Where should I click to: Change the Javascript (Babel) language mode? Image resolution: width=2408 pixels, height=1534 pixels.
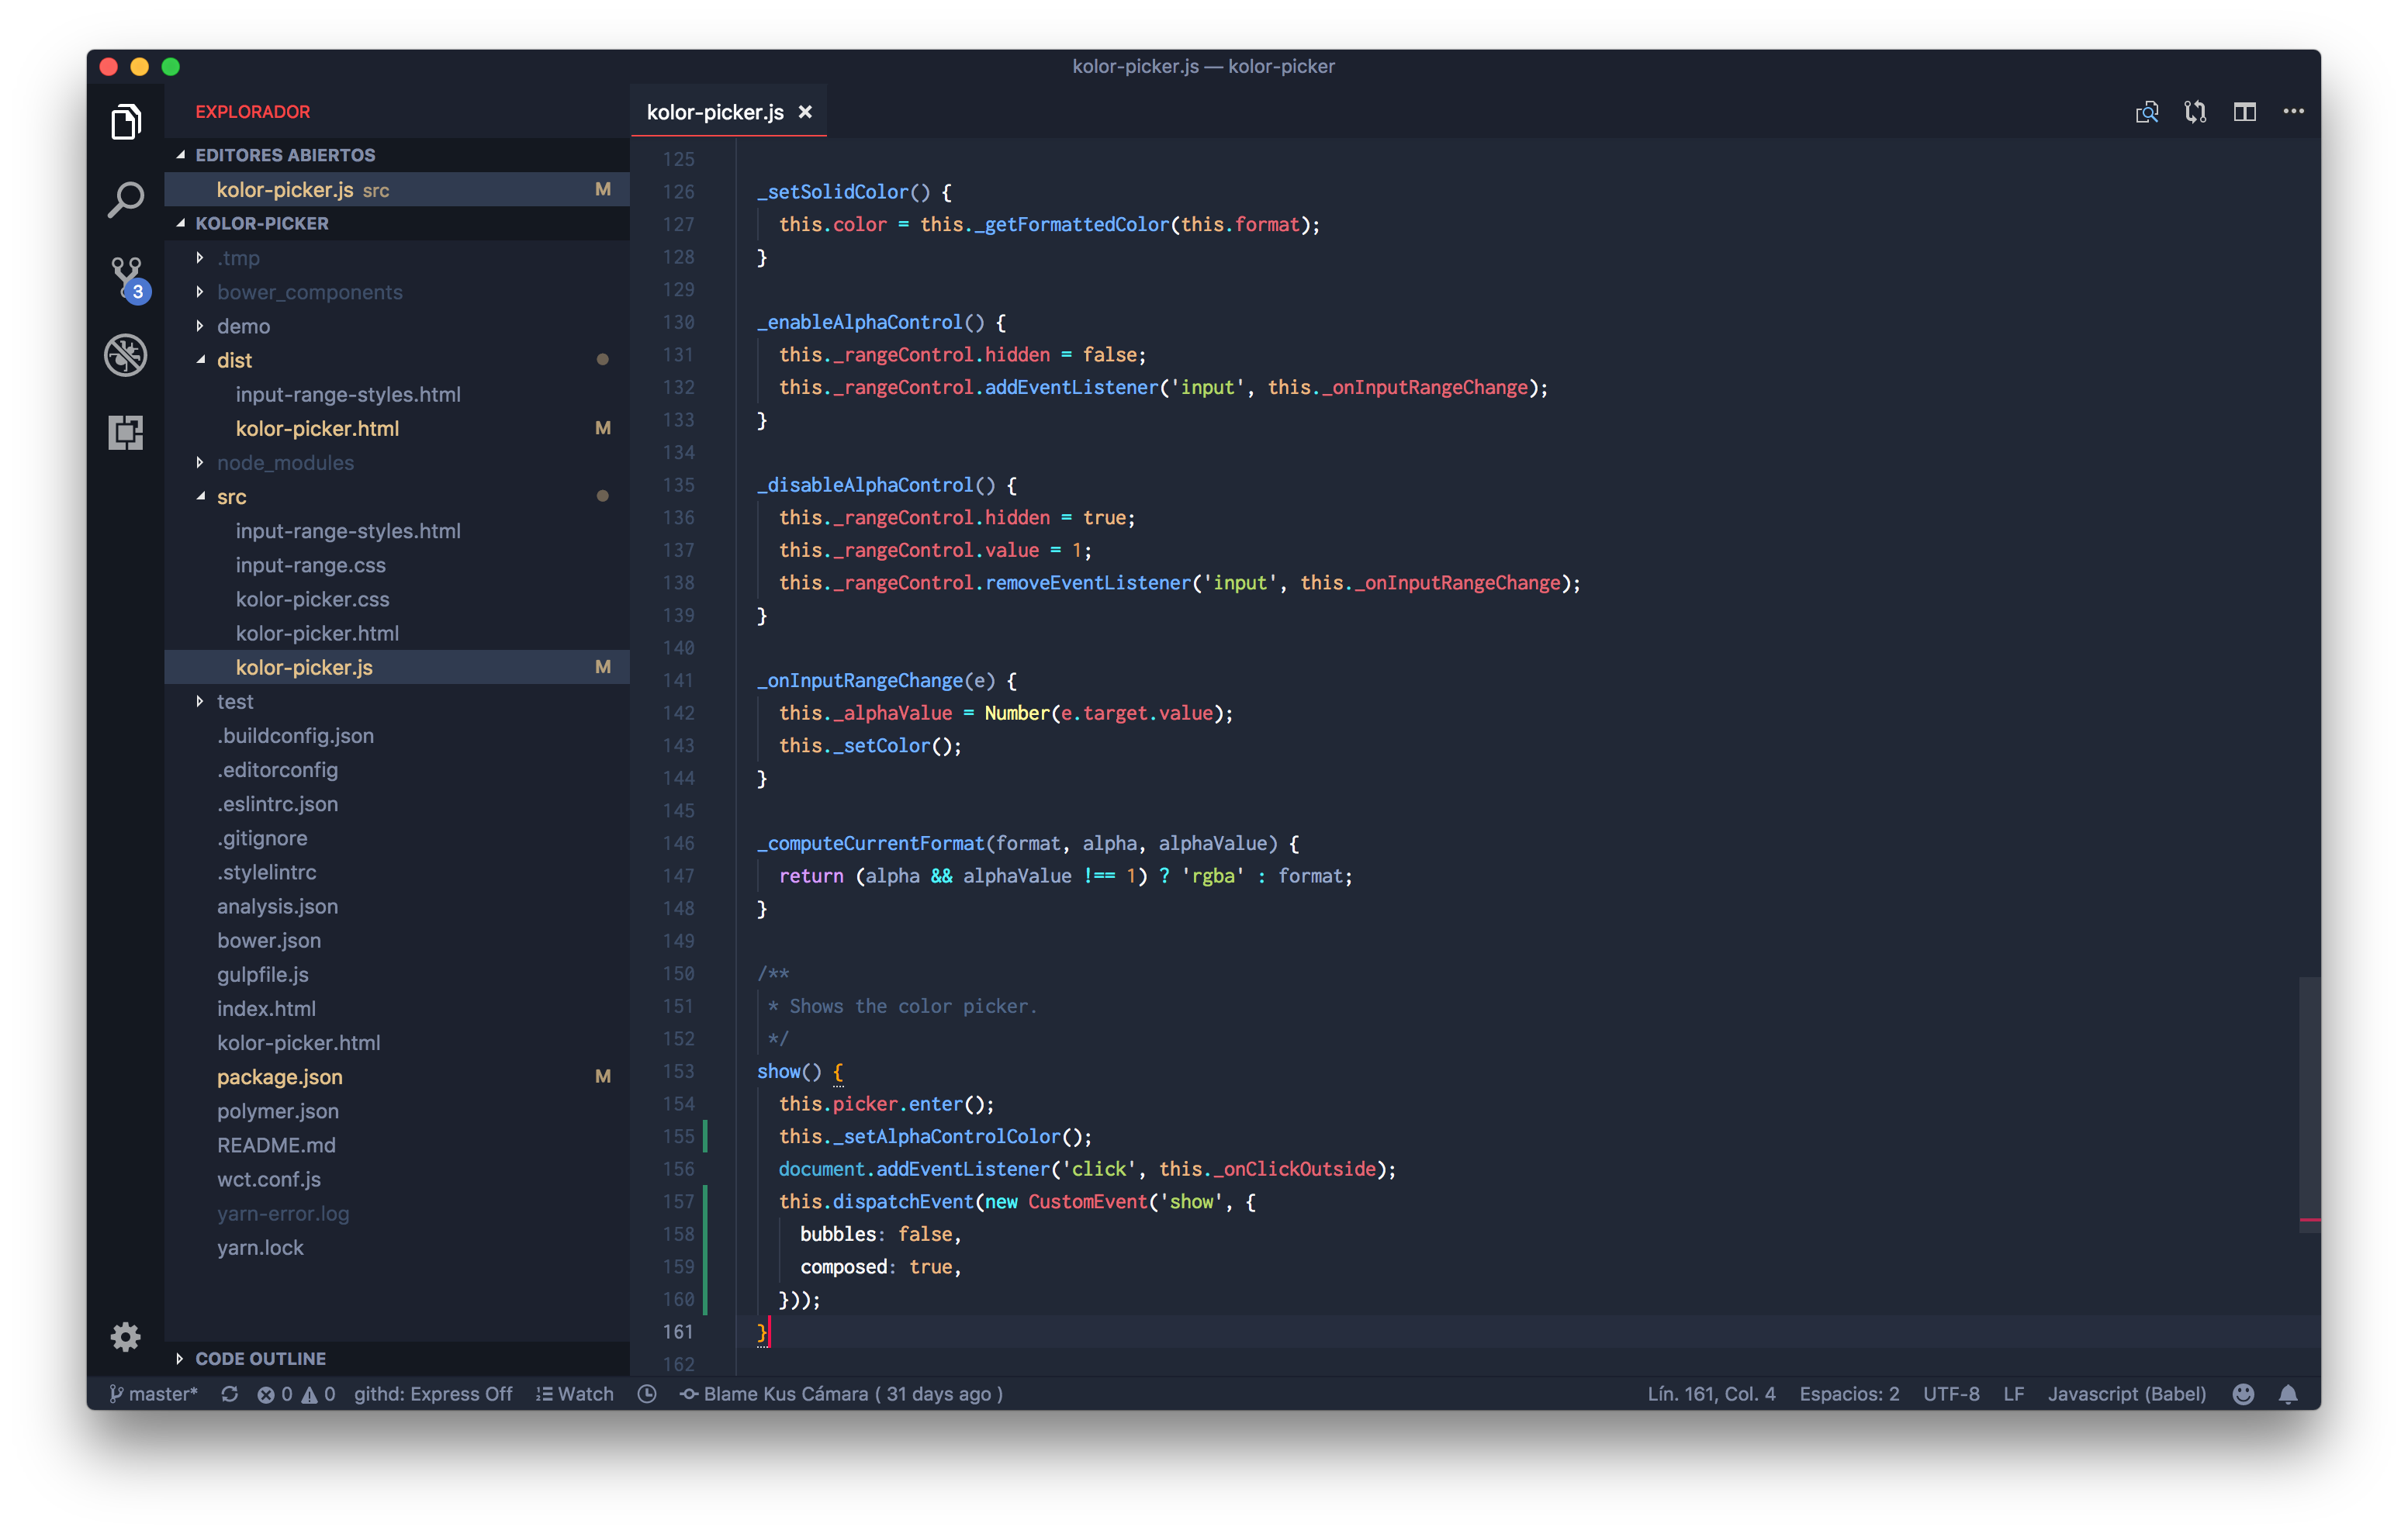[x=2126, y=1394]
